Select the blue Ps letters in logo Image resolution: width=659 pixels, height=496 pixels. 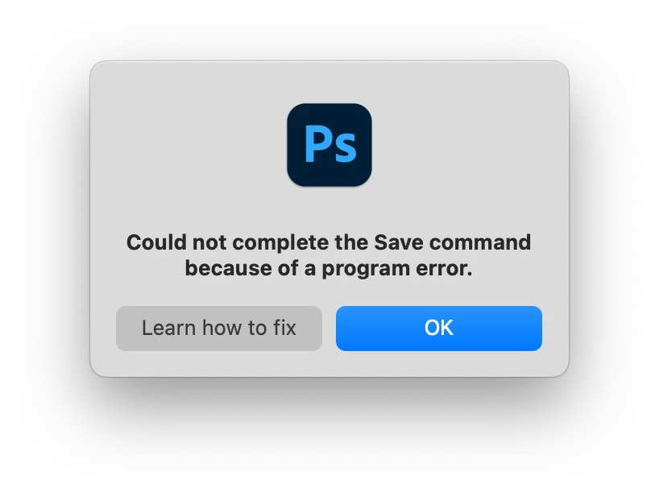coord(330,144)
